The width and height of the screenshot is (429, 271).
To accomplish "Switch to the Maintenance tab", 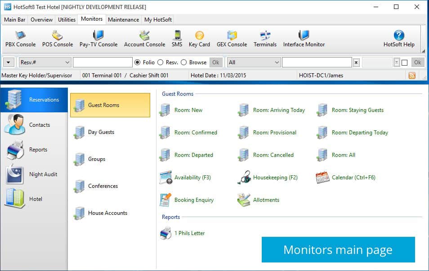I will coord(123,19).
